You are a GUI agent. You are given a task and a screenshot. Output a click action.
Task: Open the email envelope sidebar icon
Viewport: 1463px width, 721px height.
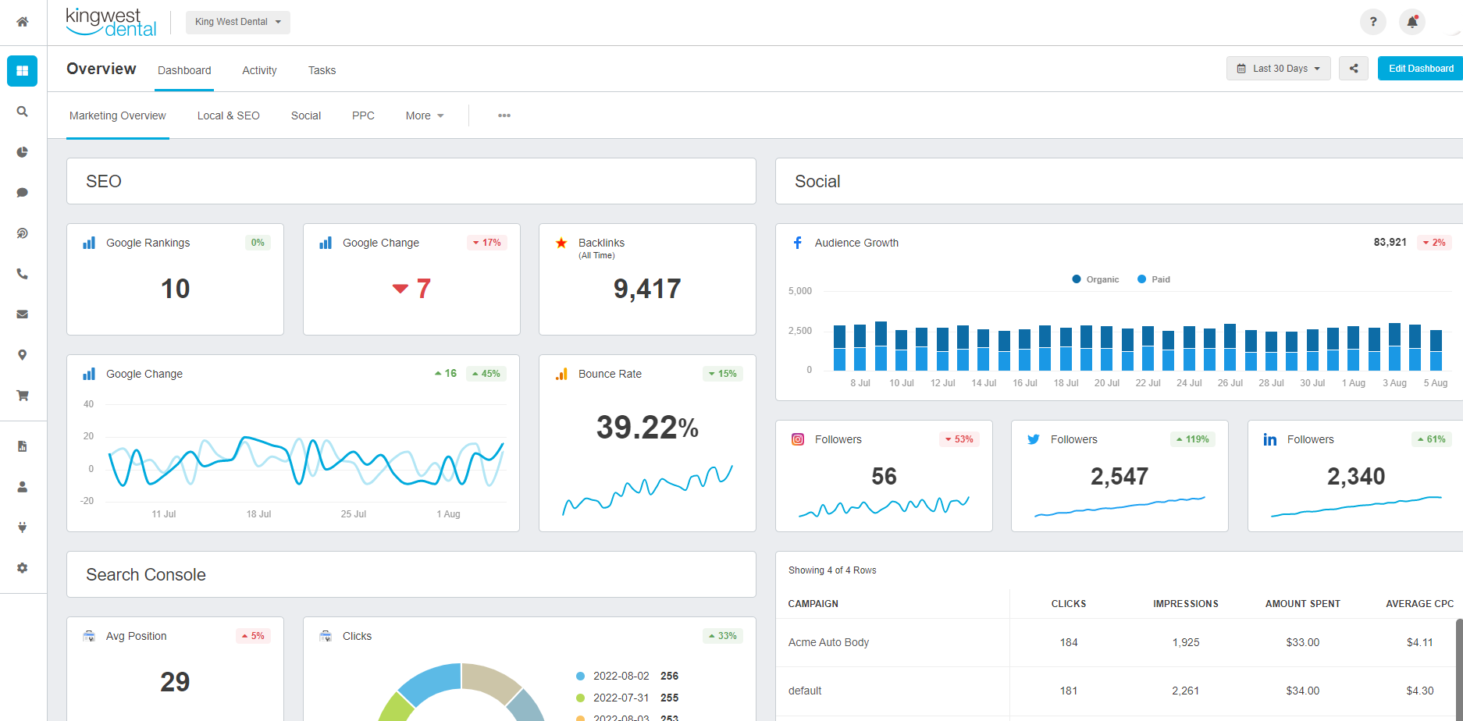click(23, 314)
